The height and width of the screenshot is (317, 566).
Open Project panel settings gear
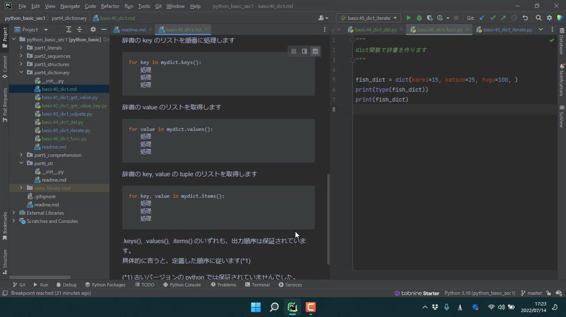click(93, 29)
